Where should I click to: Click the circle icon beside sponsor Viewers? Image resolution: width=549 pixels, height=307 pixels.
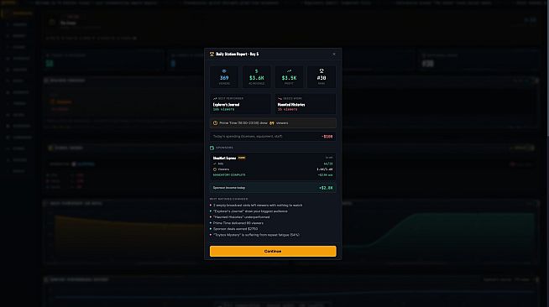pos(215,169)
